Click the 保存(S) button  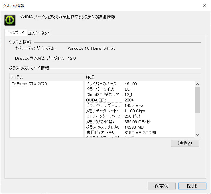click(161, 186)
